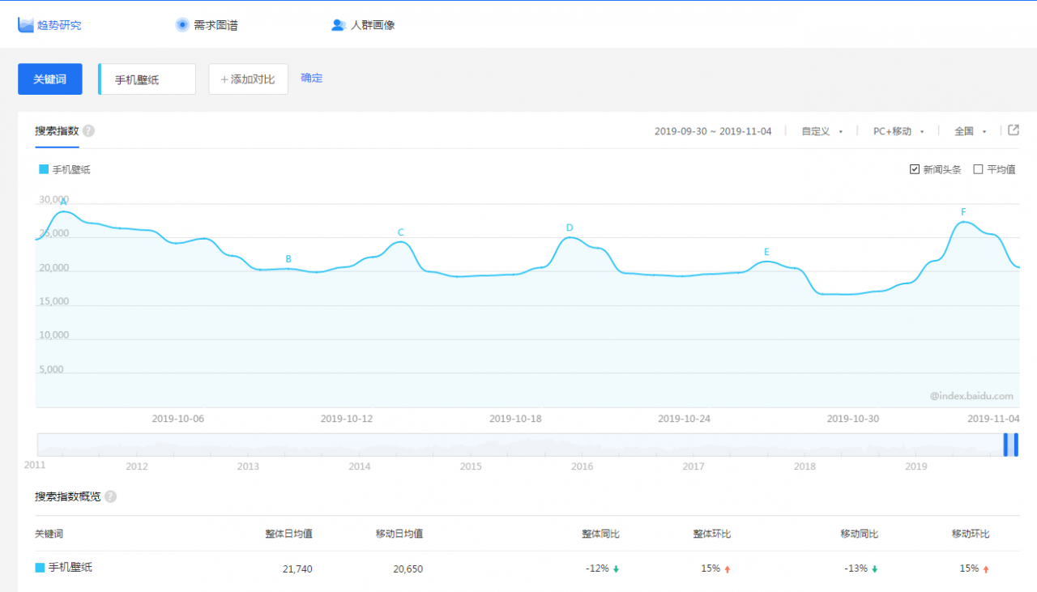Image resolution: width=1037 pixels, height=592 pixels.
Task: Click the value 20,650 in the table
Action: (408, 569)
